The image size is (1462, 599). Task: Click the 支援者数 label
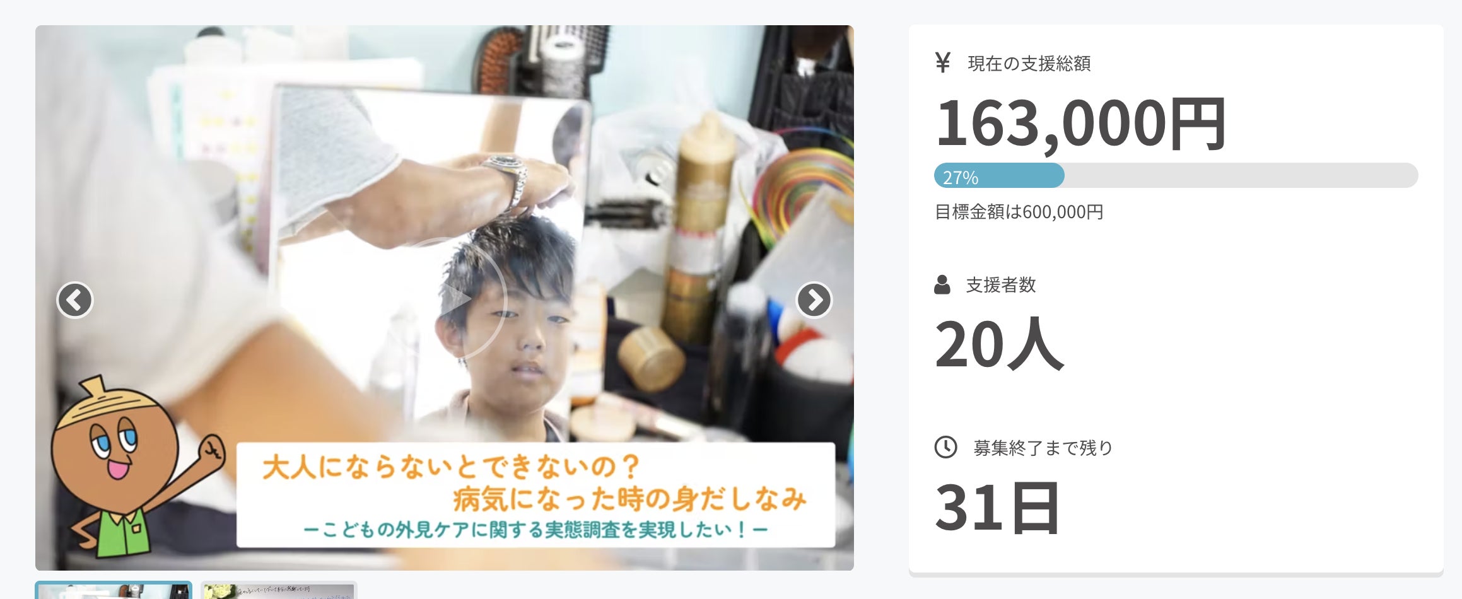1001,285
